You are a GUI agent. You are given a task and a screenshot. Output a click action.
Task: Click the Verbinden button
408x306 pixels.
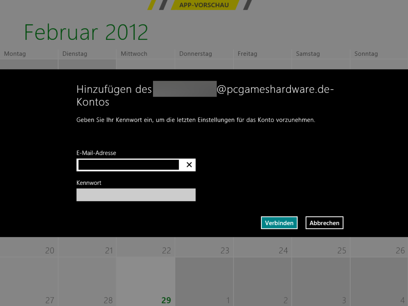coord(279,223)
